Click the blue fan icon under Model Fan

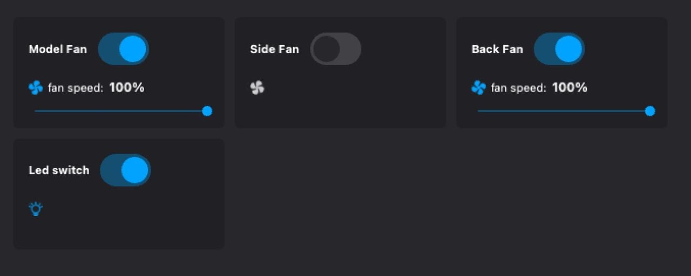[36, 87]
